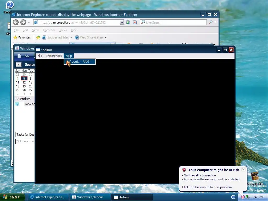Expand the recent pages dropdown arrow
The width and height of the screenshot is (268, 201).
tap(29, 23)
